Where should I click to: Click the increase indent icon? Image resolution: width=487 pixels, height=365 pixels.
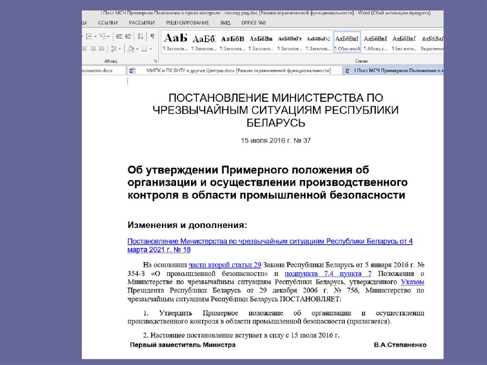128,37
